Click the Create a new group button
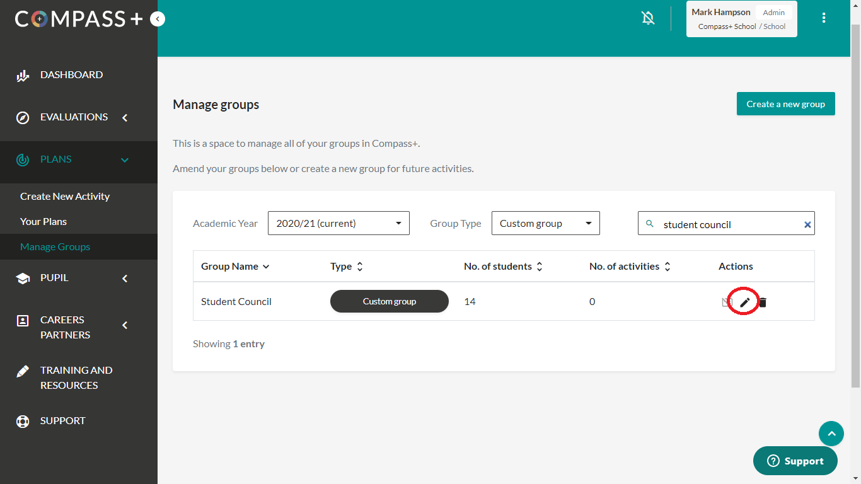 tap(785, 104)
